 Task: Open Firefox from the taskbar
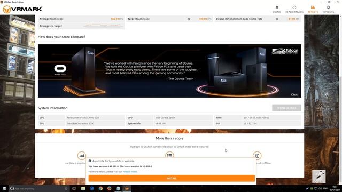[x=109, y=188]
